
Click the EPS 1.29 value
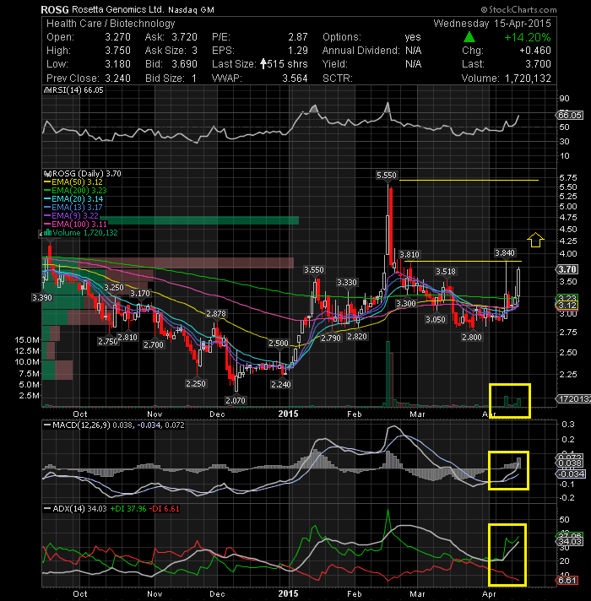tap(298, 51)
